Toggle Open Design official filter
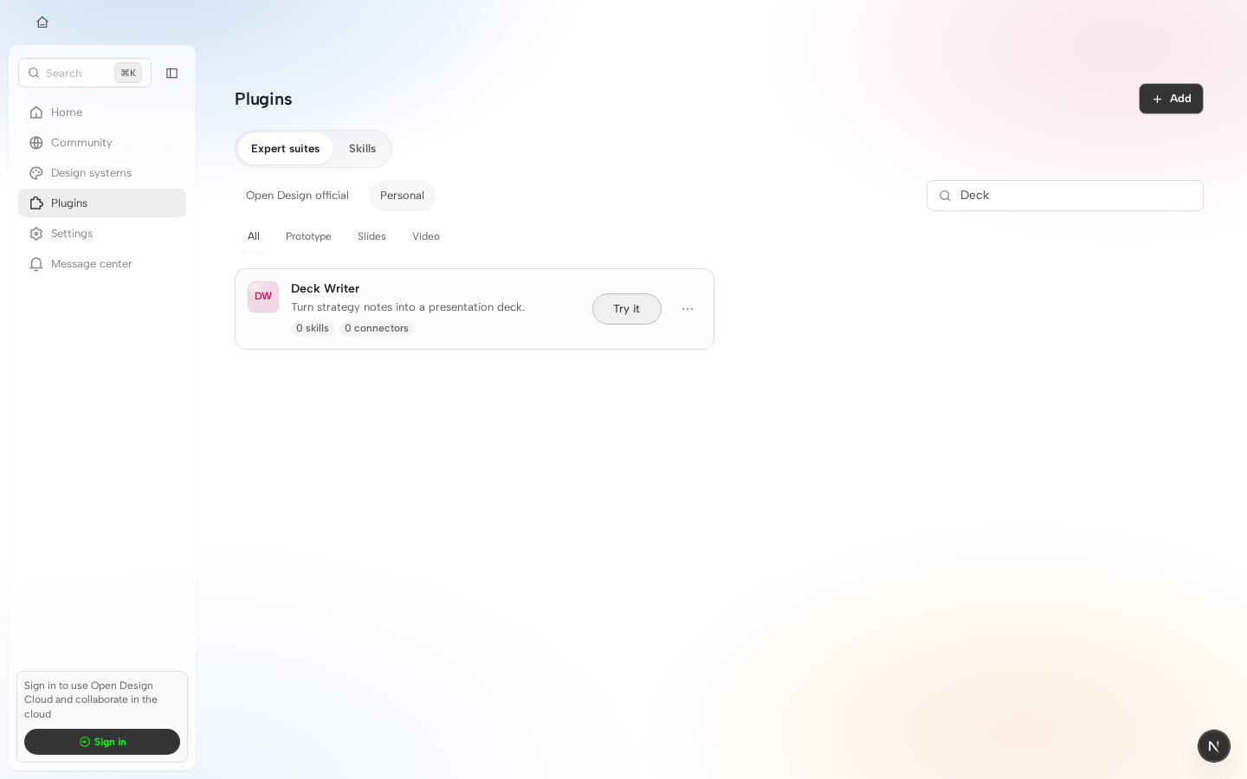 tap(297, 196)
